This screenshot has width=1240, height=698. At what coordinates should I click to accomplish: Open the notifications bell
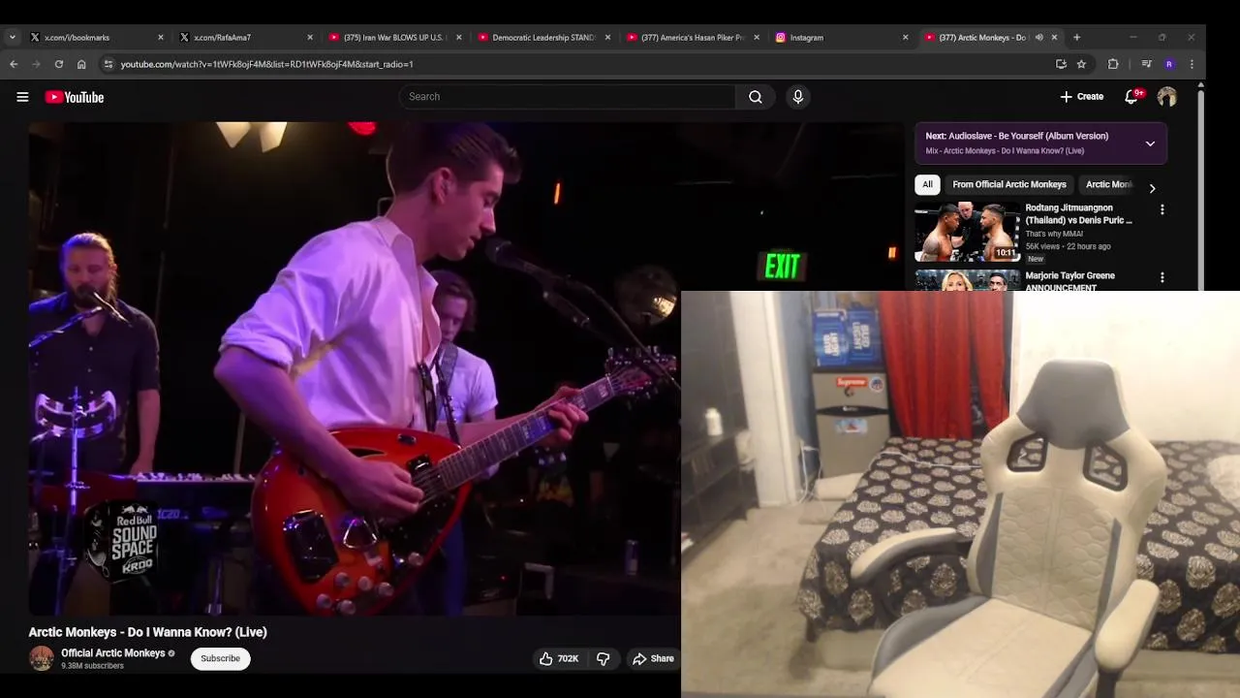tap(1131, 97)
